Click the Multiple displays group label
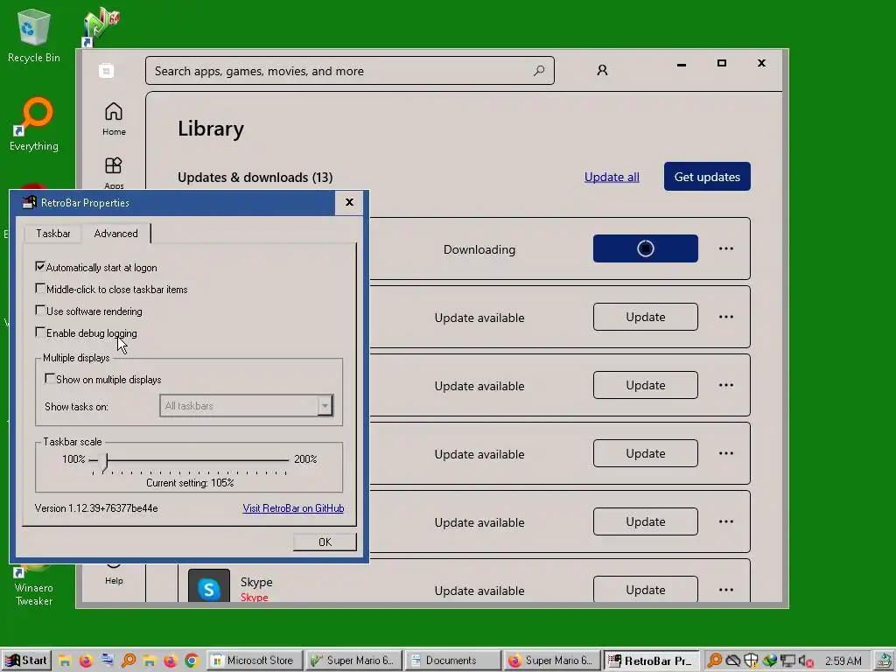The height and width of the screenshot is (672, 896). [x=76, y=358]
